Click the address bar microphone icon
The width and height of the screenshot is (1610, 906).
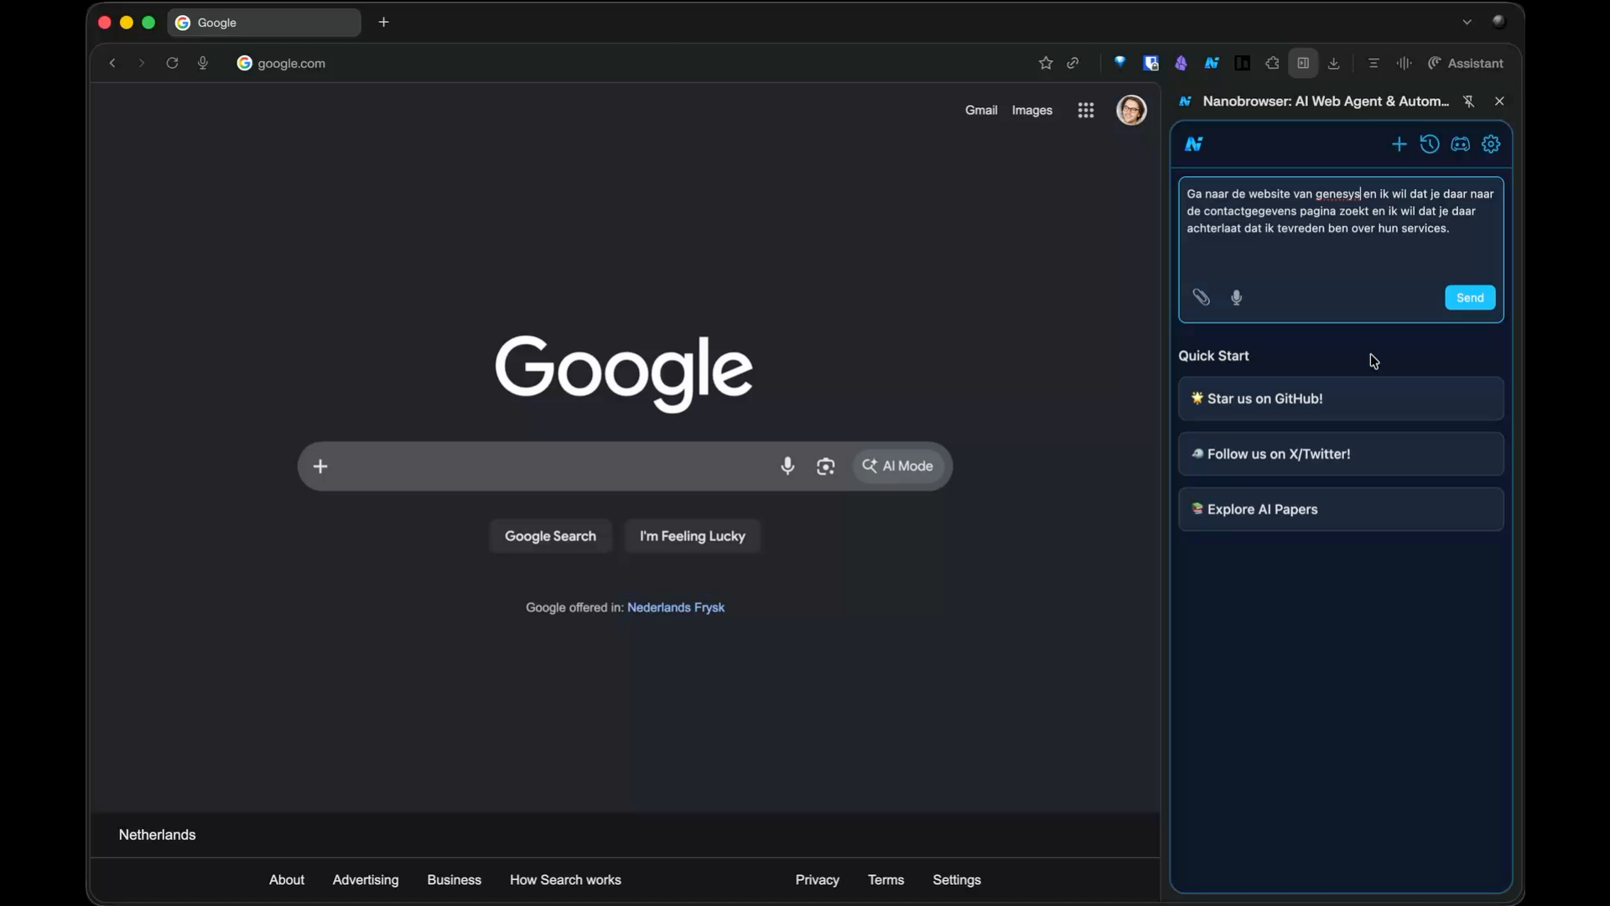(x=203, y=63)
